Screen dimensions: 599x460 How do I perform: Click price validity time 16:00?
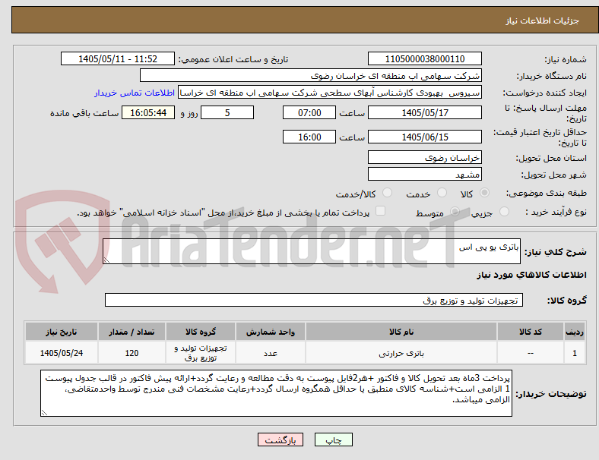tap(309, 137)
